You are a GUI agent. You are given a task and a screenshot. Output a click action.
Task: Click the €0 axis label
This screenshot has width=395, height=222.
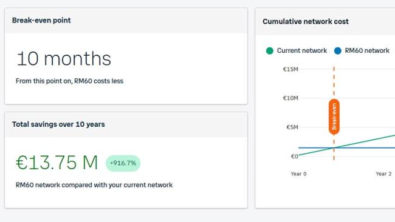pyautogui.click(x=295, y=156)
